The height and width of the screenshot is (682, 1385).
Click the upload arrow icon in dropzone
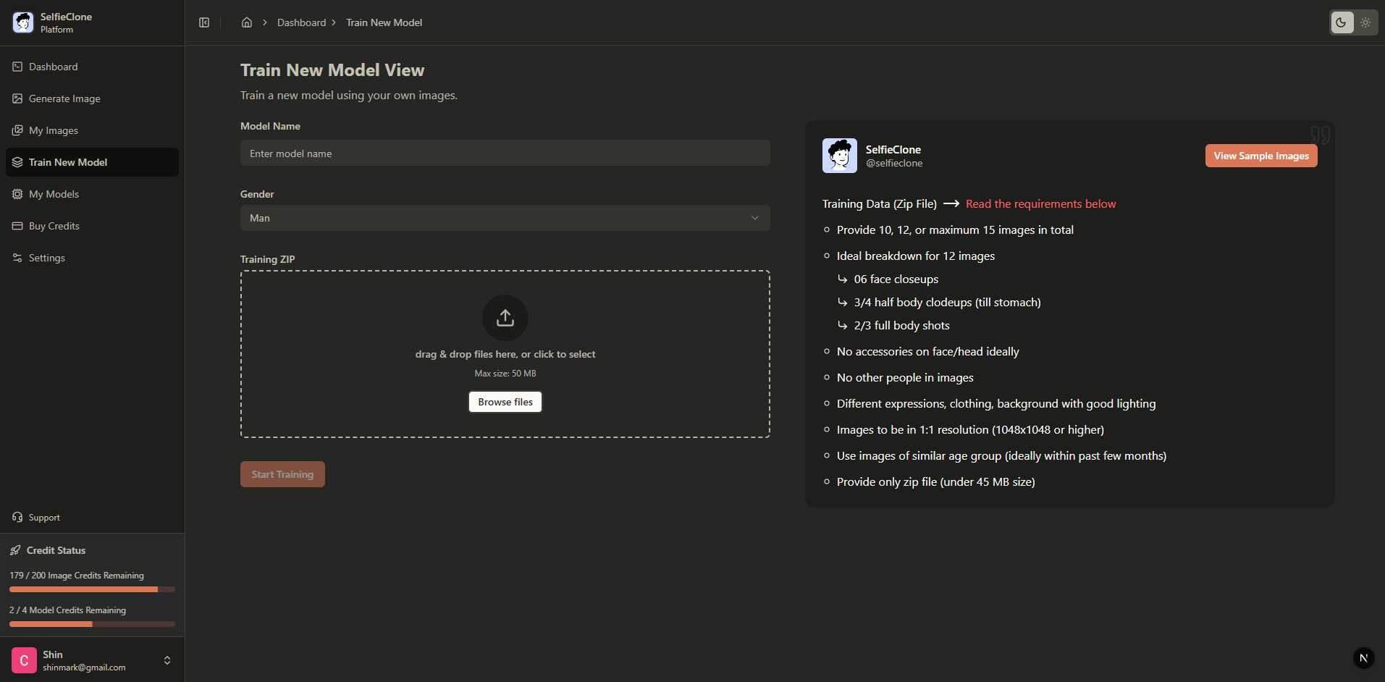point(505,318)
